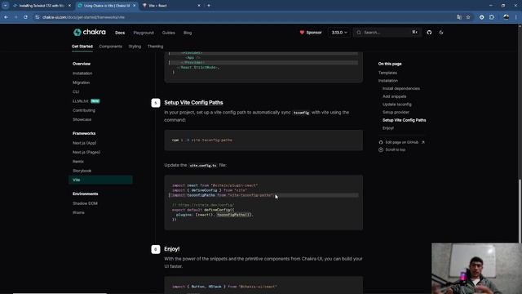
Task: Open the tab search dropdown arrow
Action: (x=6, y=6)
